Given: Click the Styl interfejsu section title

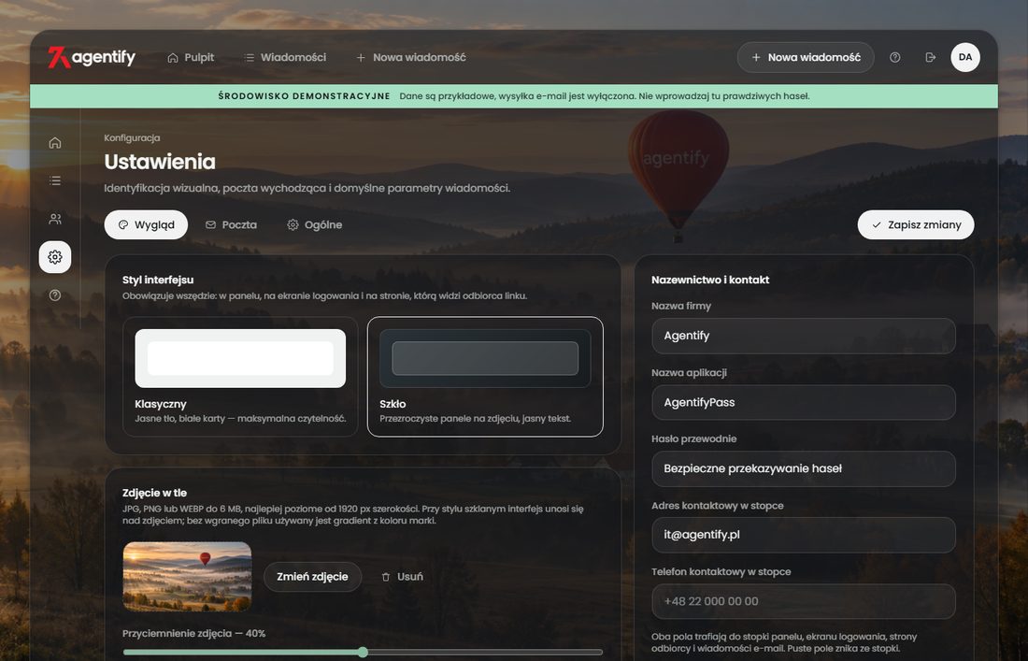Looking at the screenshot, I should 158,280.
